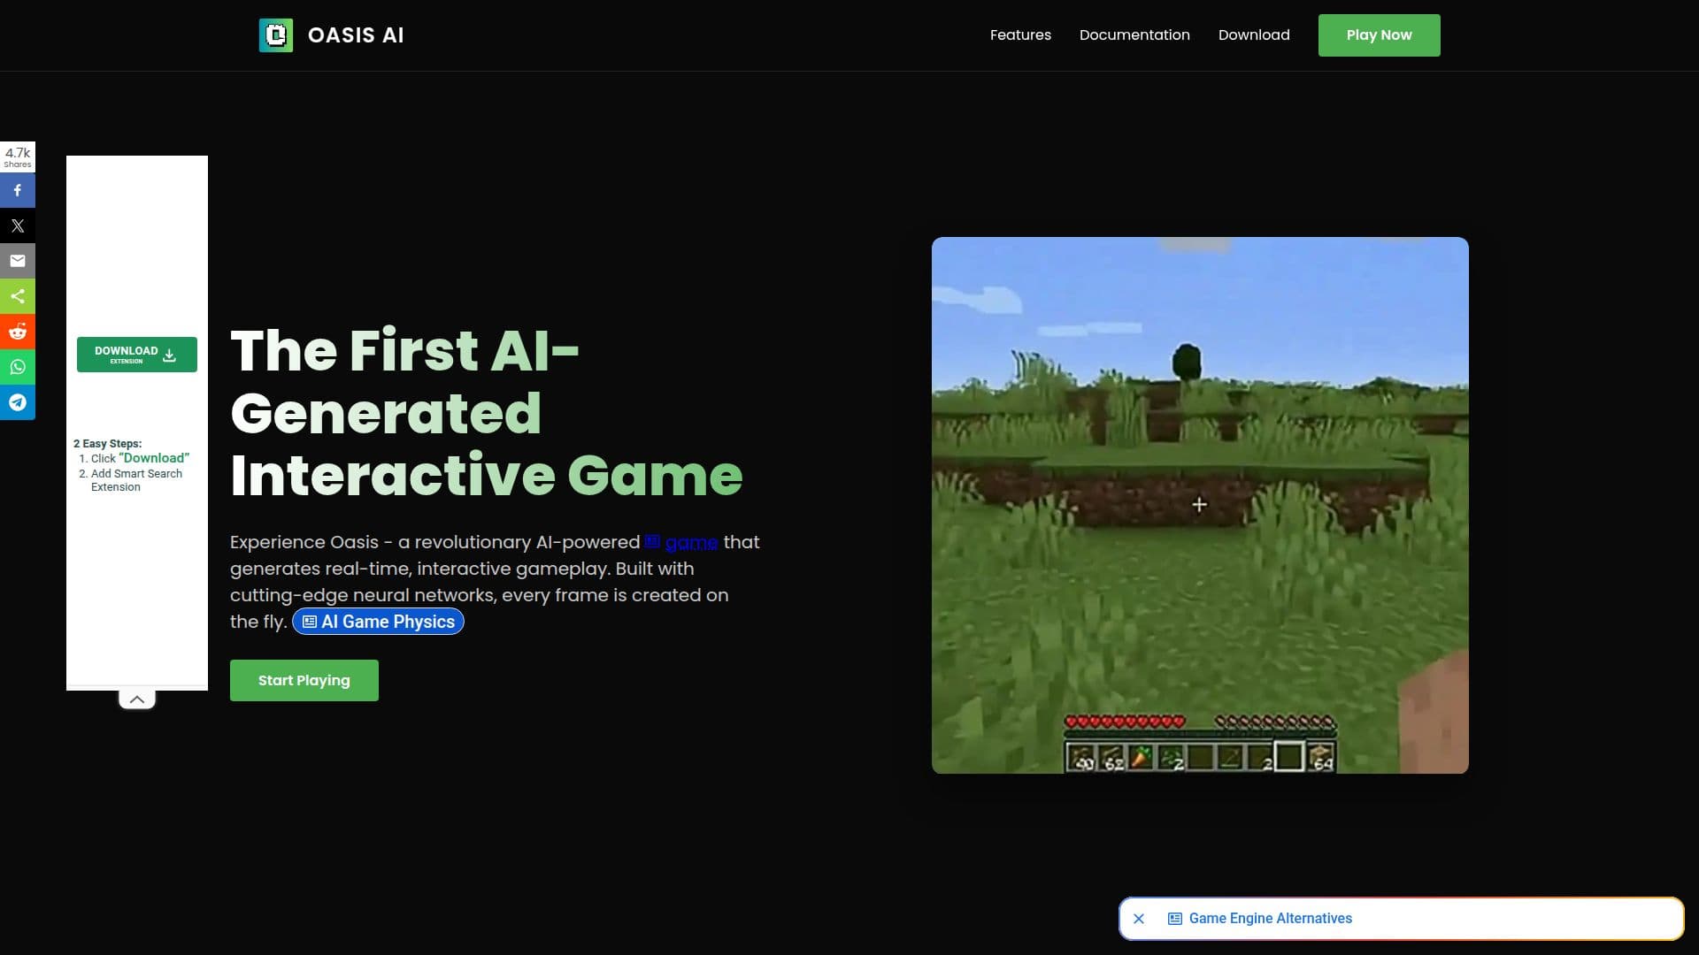The width and height of the screenshot is (1699, 955).
Task: Follow the underlined 'game' link
Action: pos(691,542)
